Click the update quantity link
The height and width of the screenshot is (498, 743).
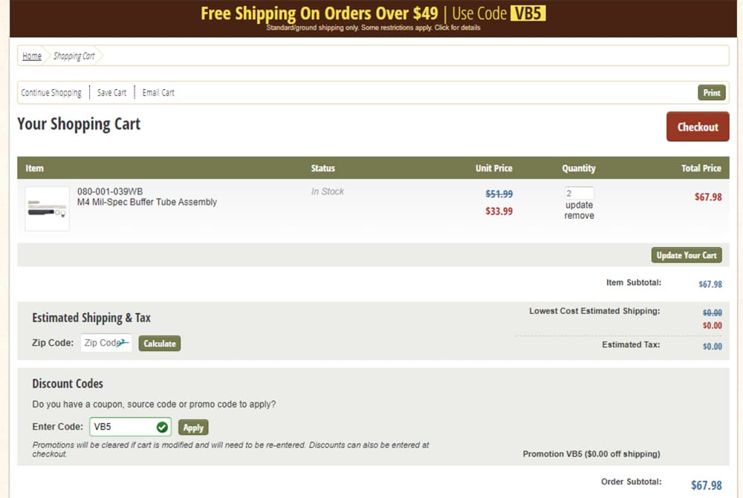tap(579, 205)
